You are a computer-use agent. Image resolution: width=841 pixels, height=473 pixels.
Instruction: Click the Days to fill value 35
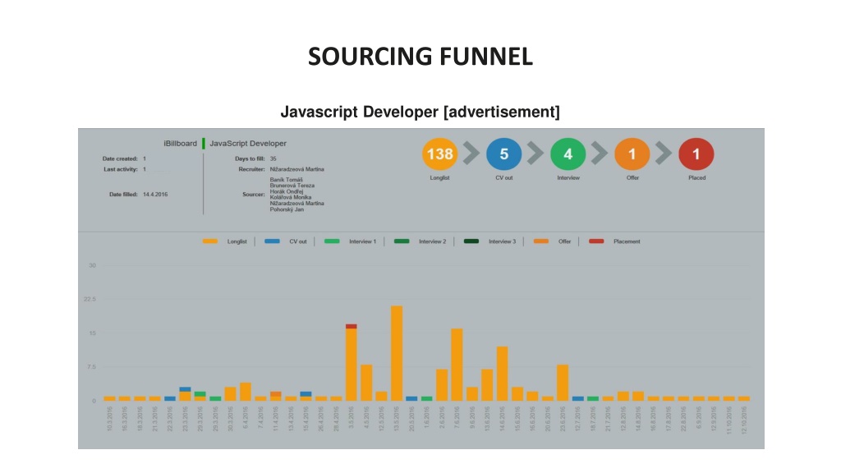(273, 158)
